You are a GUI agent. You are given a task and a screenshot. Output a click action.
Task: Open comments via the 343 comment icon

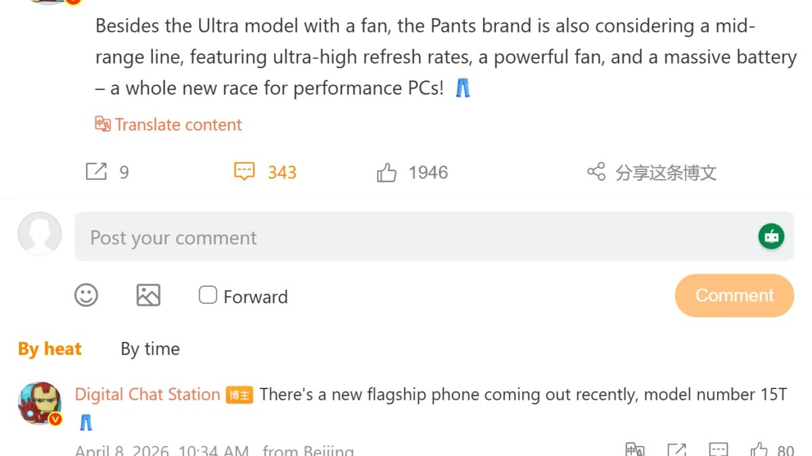point(244,172)
